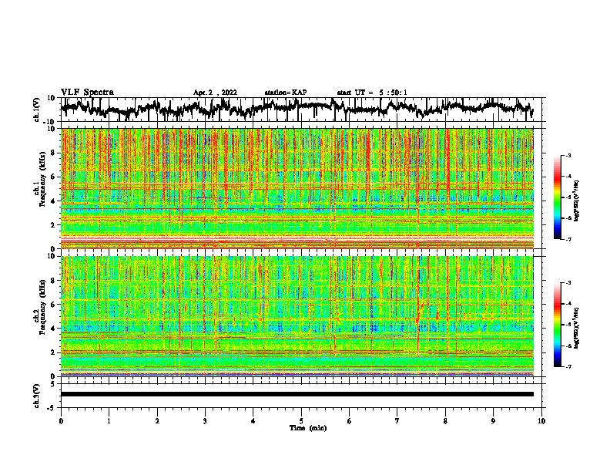The width and height of the screenshot is (610, 472).
Task: Click the "-3" tick on ch.1 colorbar
Action: click(568, 155)
